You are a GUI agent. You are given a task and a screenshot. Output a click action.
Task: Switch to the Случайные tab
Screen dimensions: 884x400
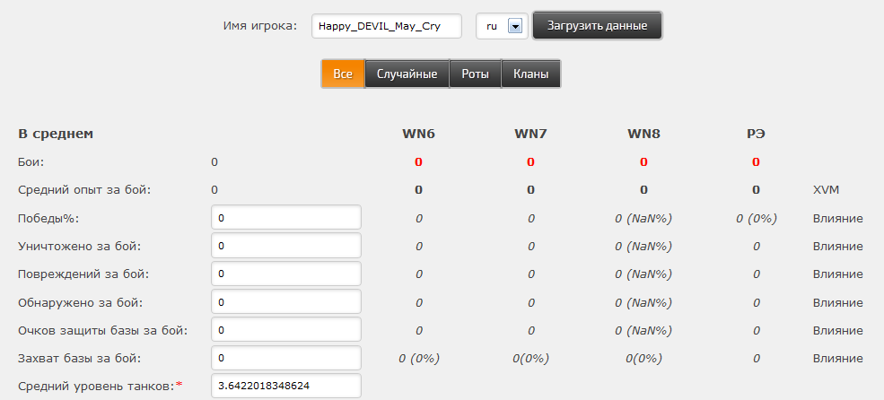point(407,74)
